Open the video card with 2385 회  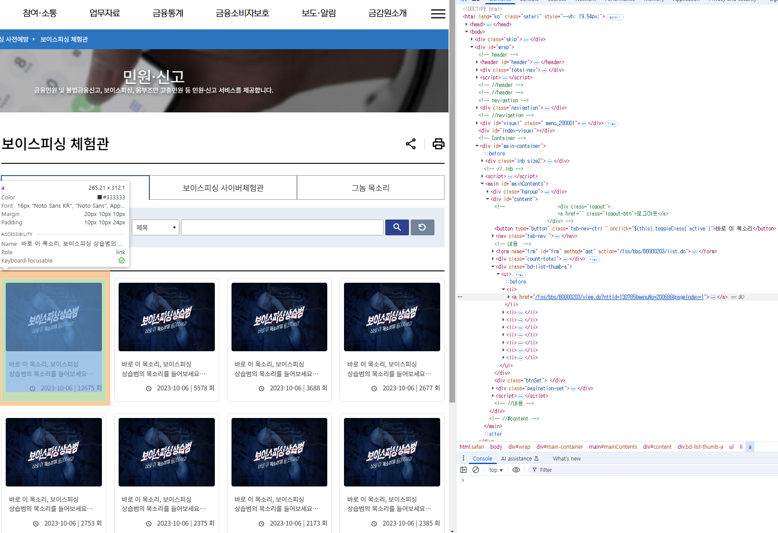point(392,473)
